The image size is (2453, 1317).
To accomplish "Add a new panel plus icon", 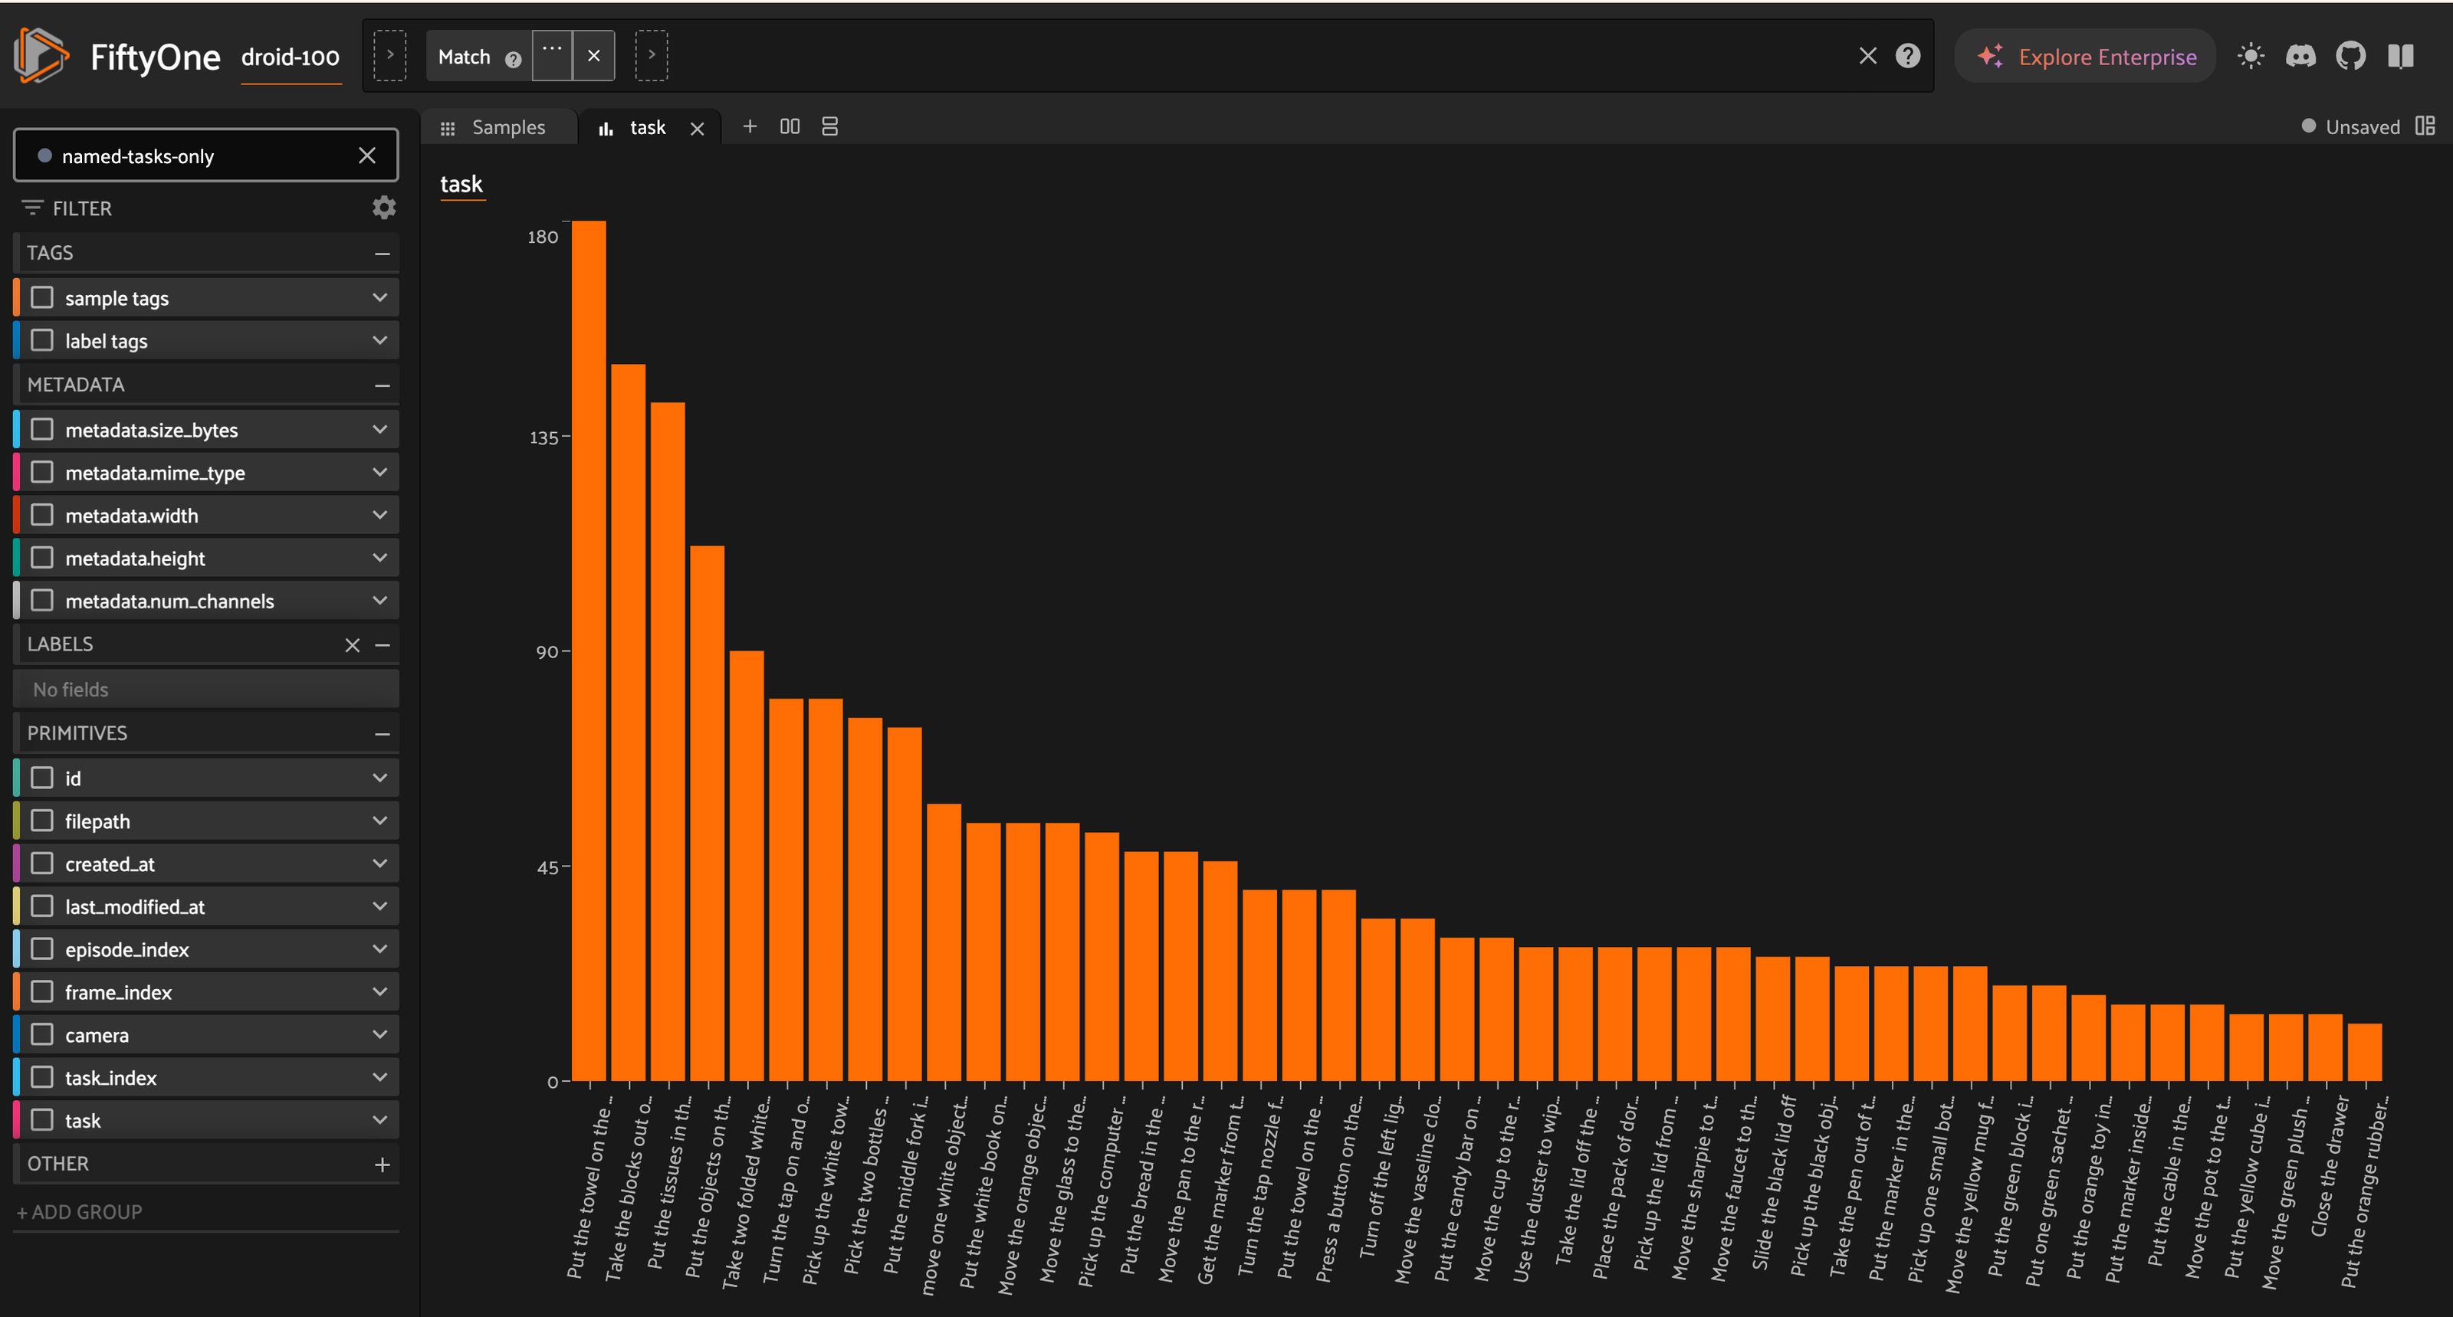I will [x=750, y=126].
